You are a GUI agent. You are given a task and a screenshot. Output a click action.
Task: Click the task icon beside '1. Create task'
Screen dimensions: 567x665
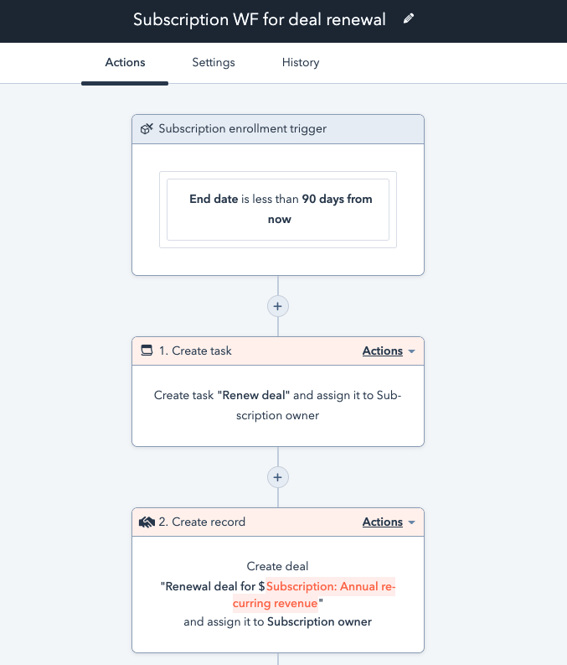(x=147, y=351)
